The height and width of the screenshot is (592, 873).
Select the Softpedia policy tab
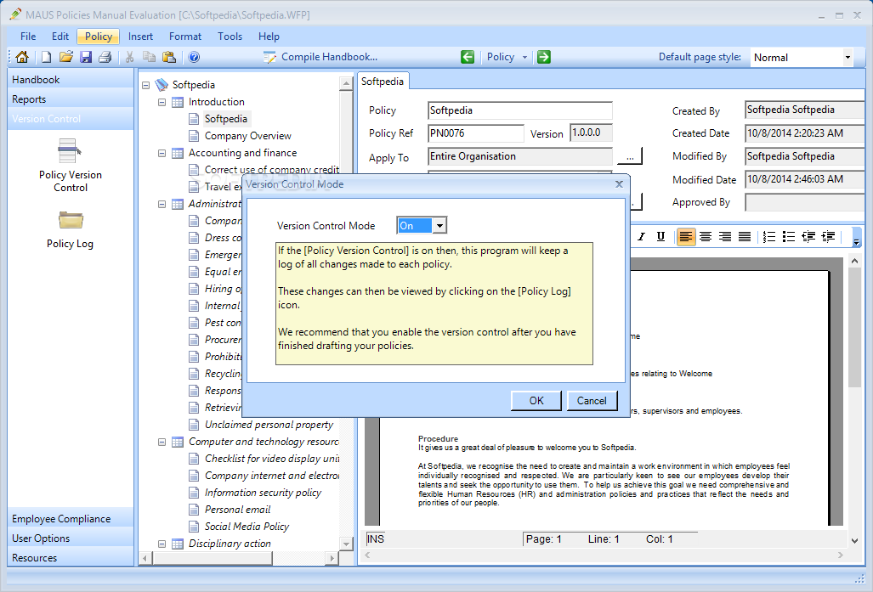click(383, 82)
